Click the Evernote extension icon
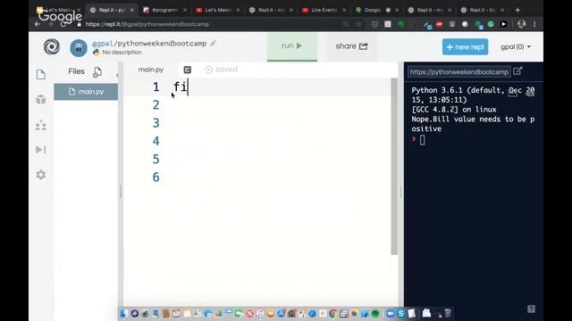Image resolution: width=572 pixels, height=321 pixels. (401, 24)
